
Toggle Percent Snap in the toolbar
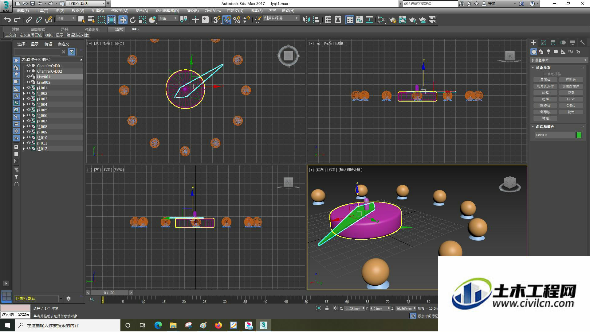(237, 20)
